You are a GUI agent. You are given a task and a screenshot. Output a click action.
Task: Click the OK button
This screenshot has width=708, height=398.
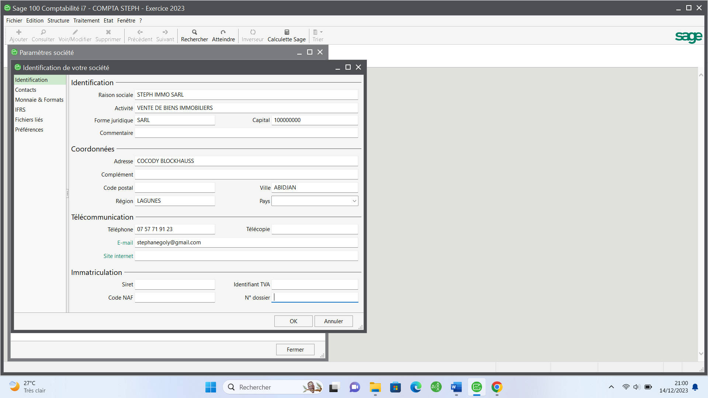(x=293, y=321)
